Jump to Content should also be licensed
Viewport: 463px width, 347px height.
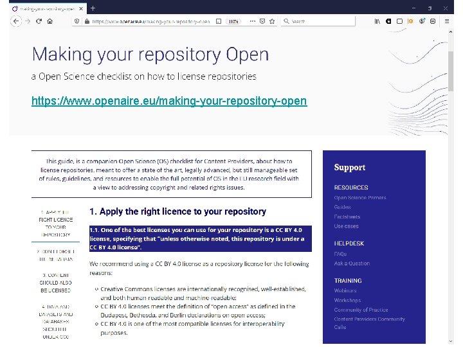point(55,283)
